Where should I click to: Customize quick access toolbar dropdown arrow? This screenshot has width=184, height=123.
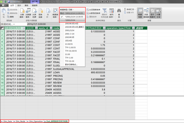tap(20, 2)
